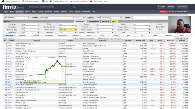Viewport: 195px width, 109px height.
Task: Select the Descriptive(3) filter tab
Action: [x=80, y=21]
